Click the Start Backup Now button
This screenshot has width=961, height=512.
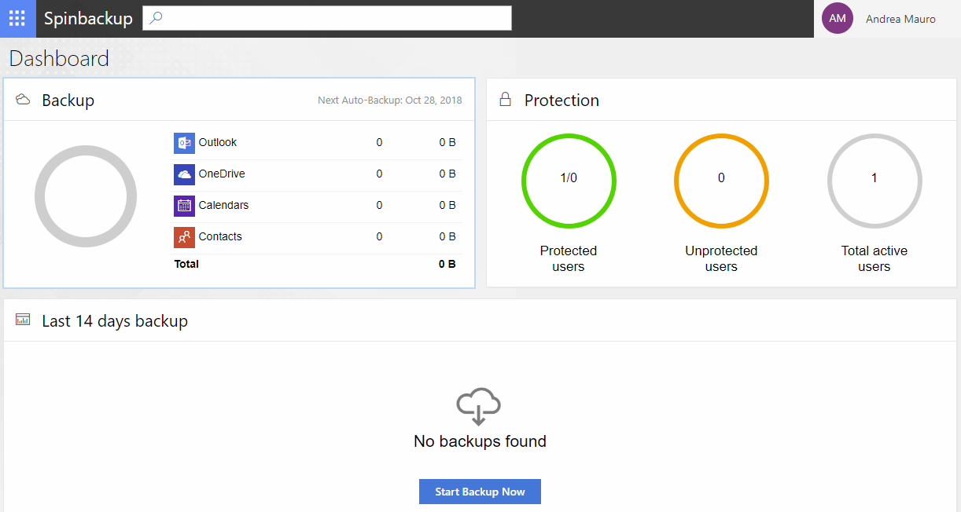tap(480, 492)
